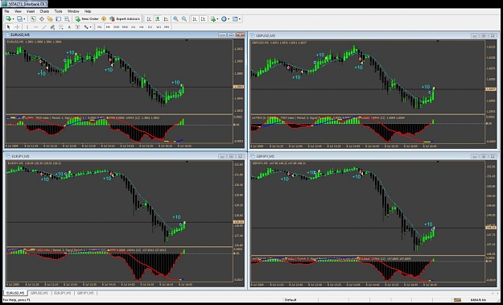The height and width of the screenshot is (305, 503).
Task: Open the Strategy Tester icon
Action: coord(67,19)
